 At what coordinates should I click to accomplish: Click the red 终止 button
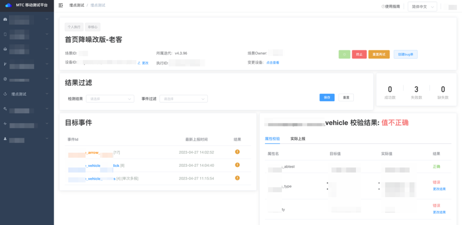tap(359, 54)
